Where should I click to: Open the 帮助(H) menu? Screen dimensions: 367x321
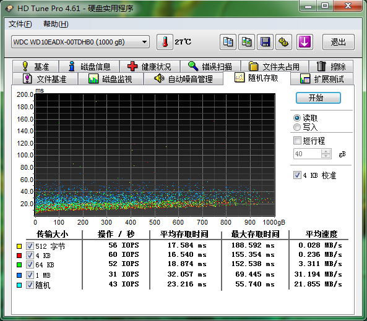point(56,24)
